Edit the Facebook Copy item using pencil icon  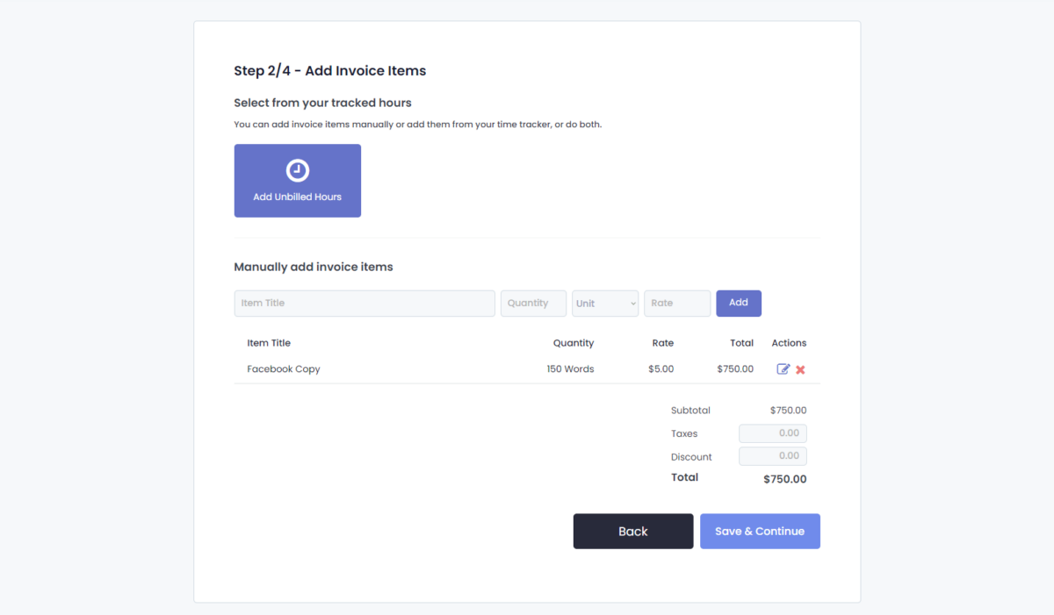(783, 368)
